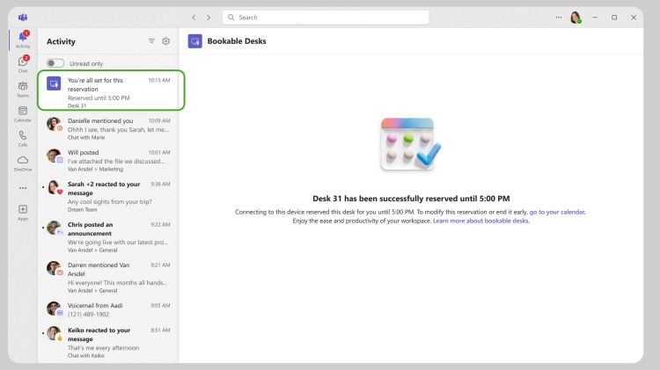Click the 'Bookable Desks' header title
The height and width of the screenshot is (370, 660).
coord(237,41)
